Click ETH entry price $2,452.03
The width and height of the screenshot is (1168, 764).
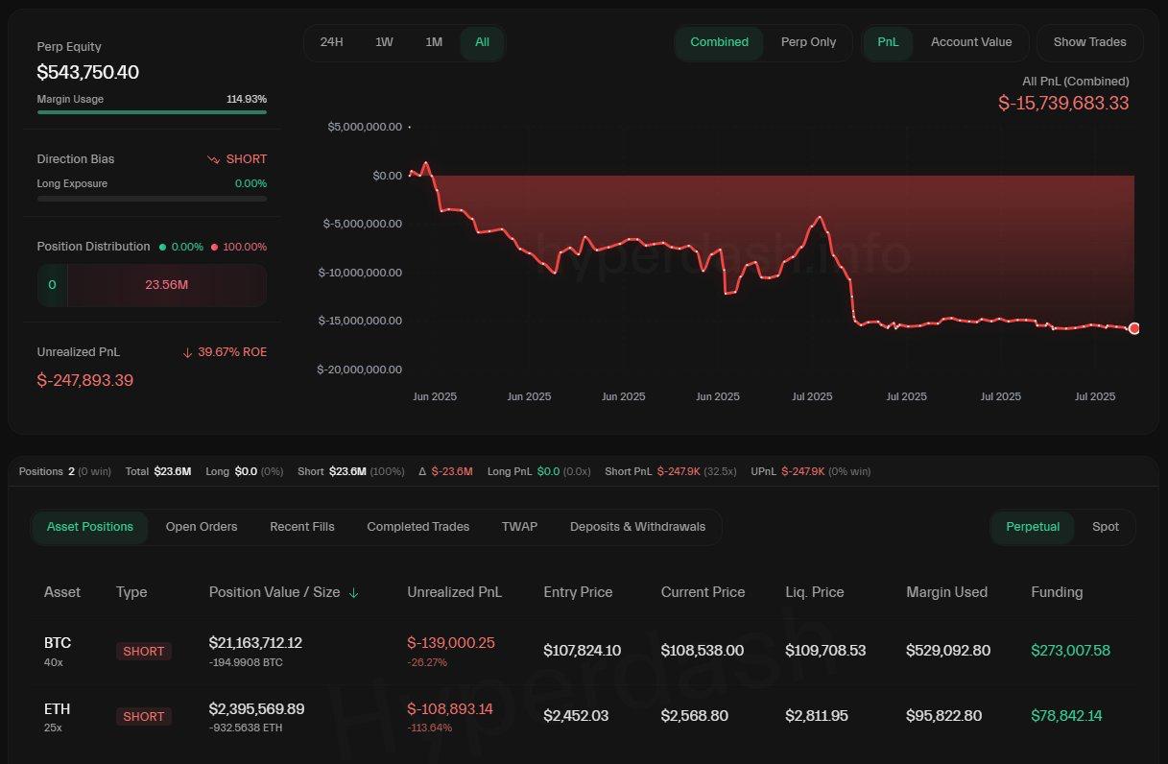[577, 716]
